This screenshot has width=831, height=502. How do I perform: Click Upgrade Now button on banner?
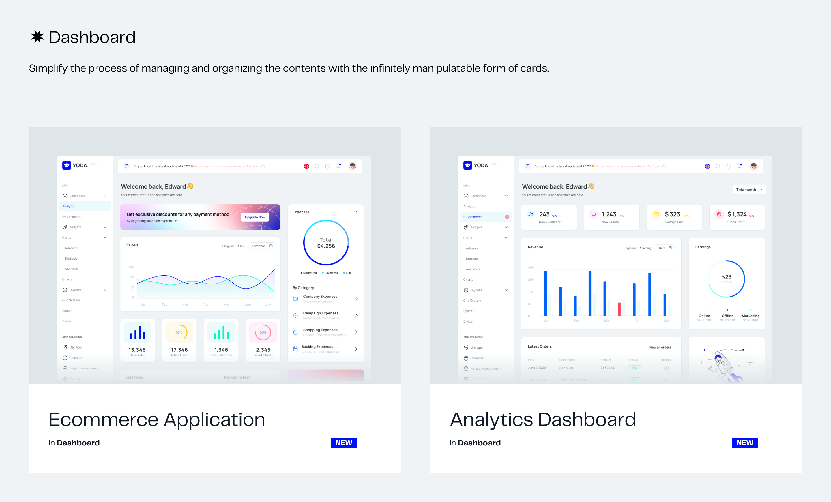(257, 217)
